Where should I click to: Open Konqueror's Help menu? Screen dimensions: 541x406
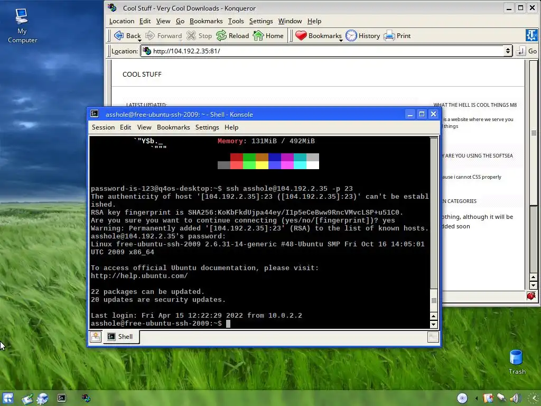[x=314, y=21]
